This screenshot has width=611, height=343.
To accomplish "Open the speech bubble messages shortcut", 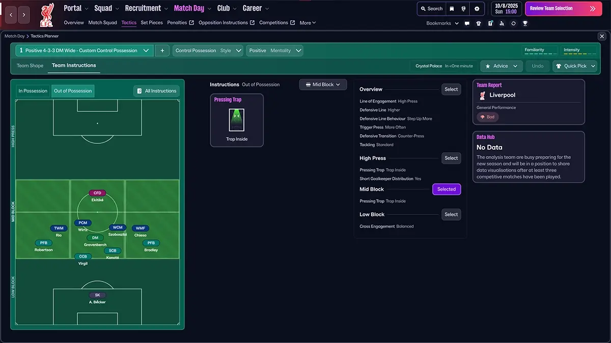I will pos(467,23).
